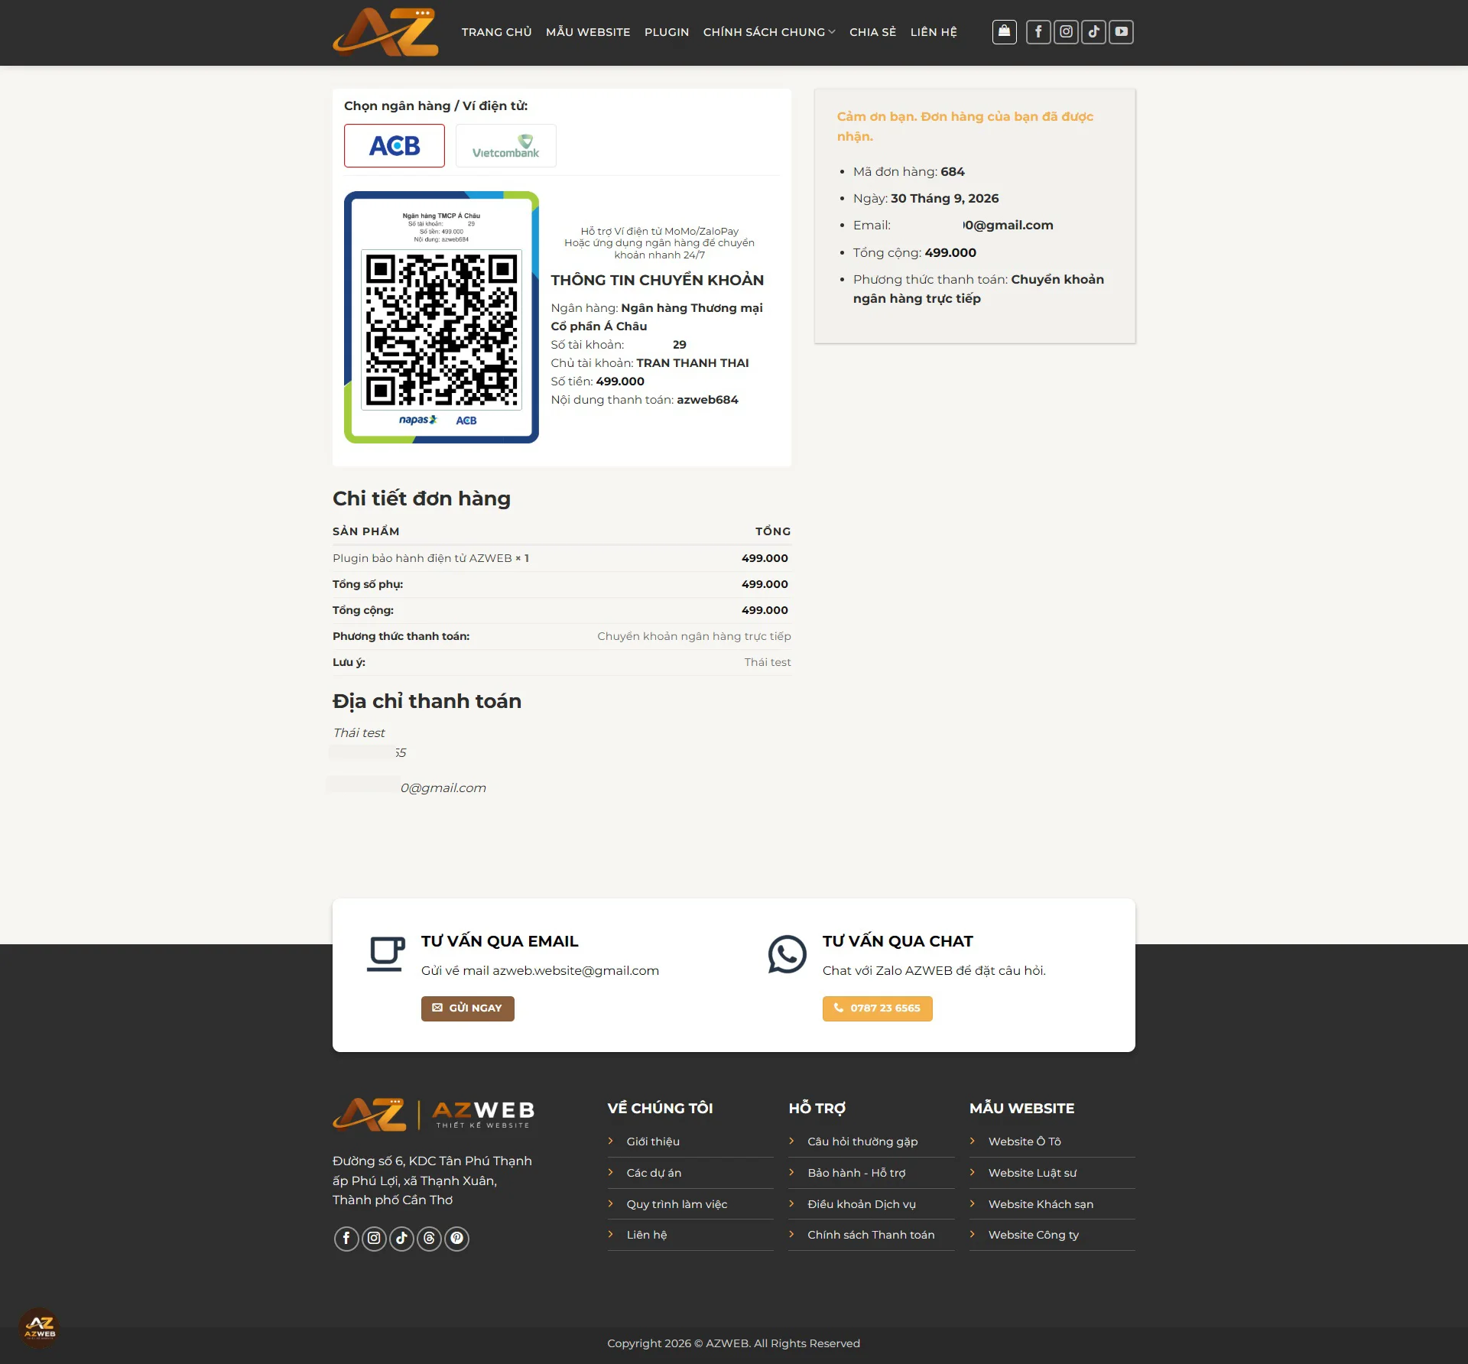Viewport: 1468px width, 1364px height.
Task: Open Câu hỏi thường gặp link
Action: coord(862,1141)
